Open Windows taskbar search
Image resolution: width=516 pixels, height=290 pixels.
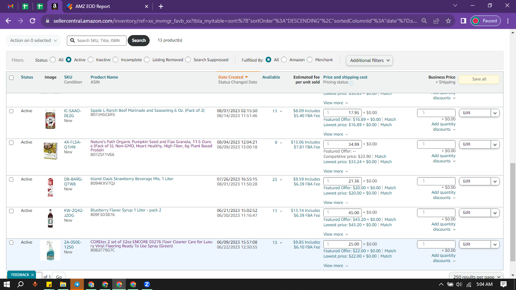[x=21, y=284]
